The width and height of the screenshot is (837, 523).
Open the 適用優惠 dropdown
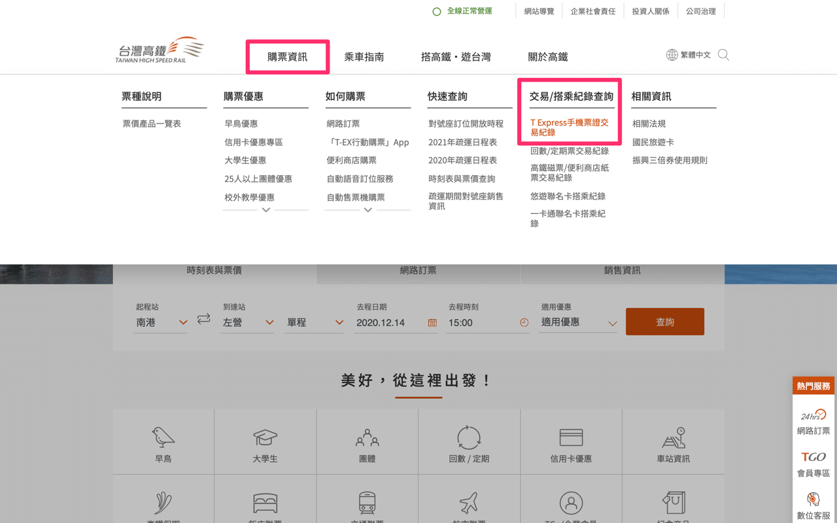click(579, 322)
